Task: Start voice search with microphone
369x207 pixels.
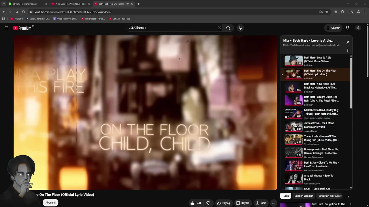Action: point(240,28)
